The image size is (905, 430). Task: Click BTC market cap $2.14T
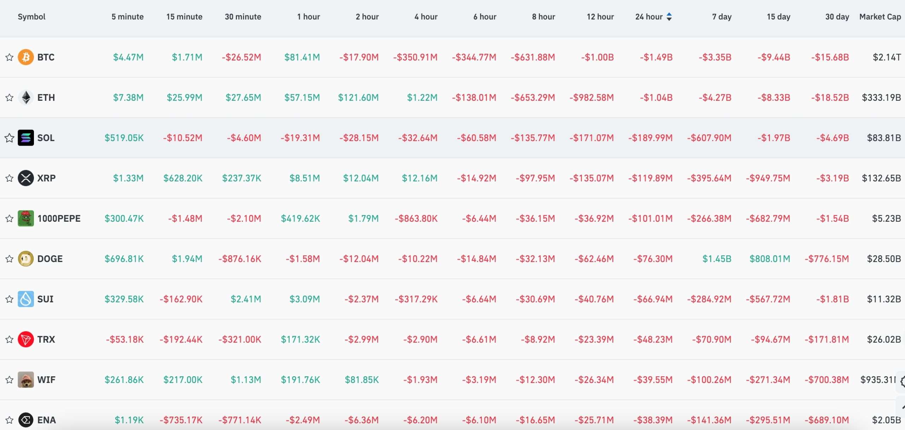click(x=887, y=57)
